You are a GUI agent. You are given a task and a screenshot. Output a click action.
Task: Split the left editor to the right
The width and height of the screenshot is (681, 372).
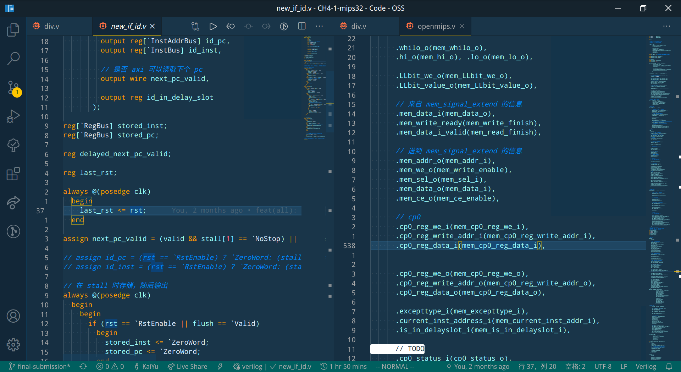[x=302, y=26]
